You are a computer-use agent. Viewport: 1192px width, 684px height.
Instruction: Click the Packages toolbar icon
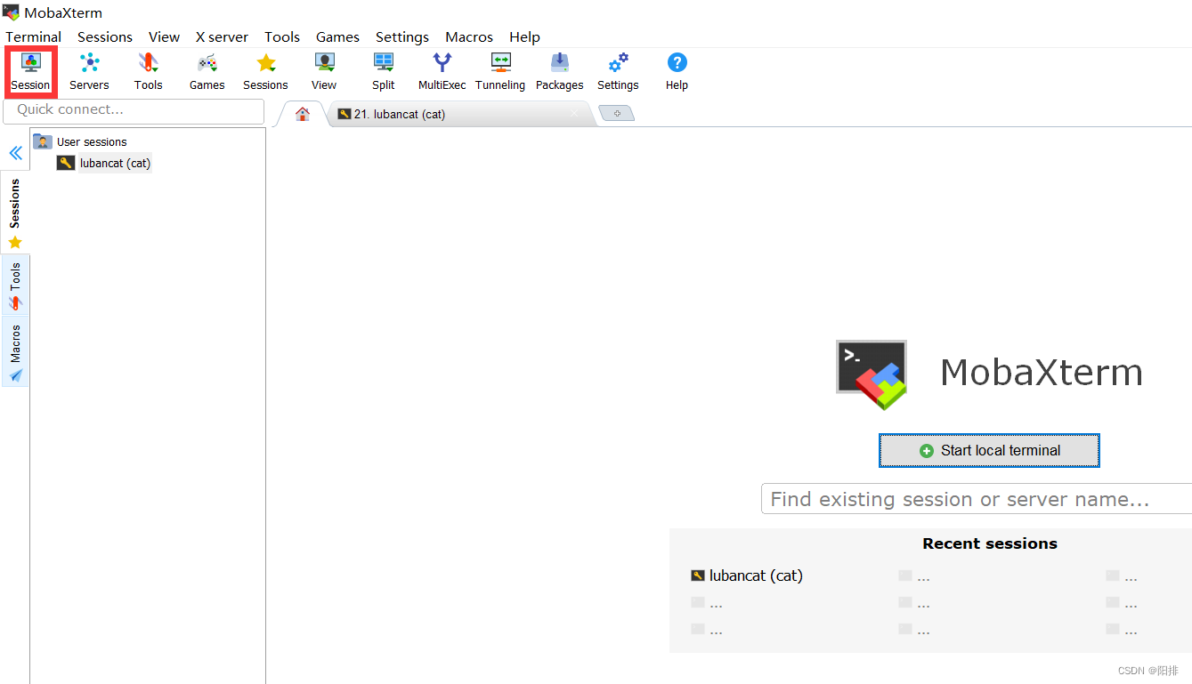pyautogui.click(x=559, y=72)
